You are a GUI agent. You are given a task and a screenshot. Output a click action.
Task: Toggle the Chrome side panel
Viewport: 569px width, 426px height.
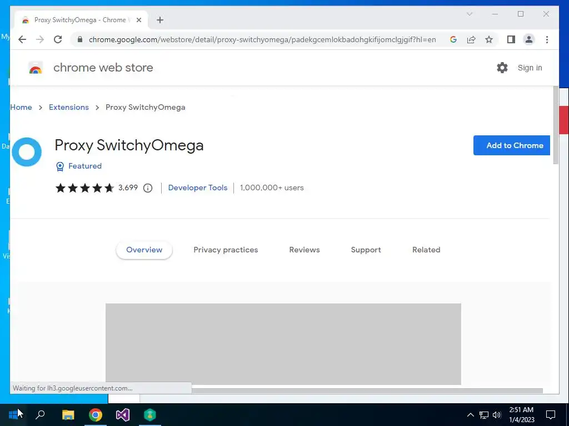pyautogui.click(x=511, y=39)
